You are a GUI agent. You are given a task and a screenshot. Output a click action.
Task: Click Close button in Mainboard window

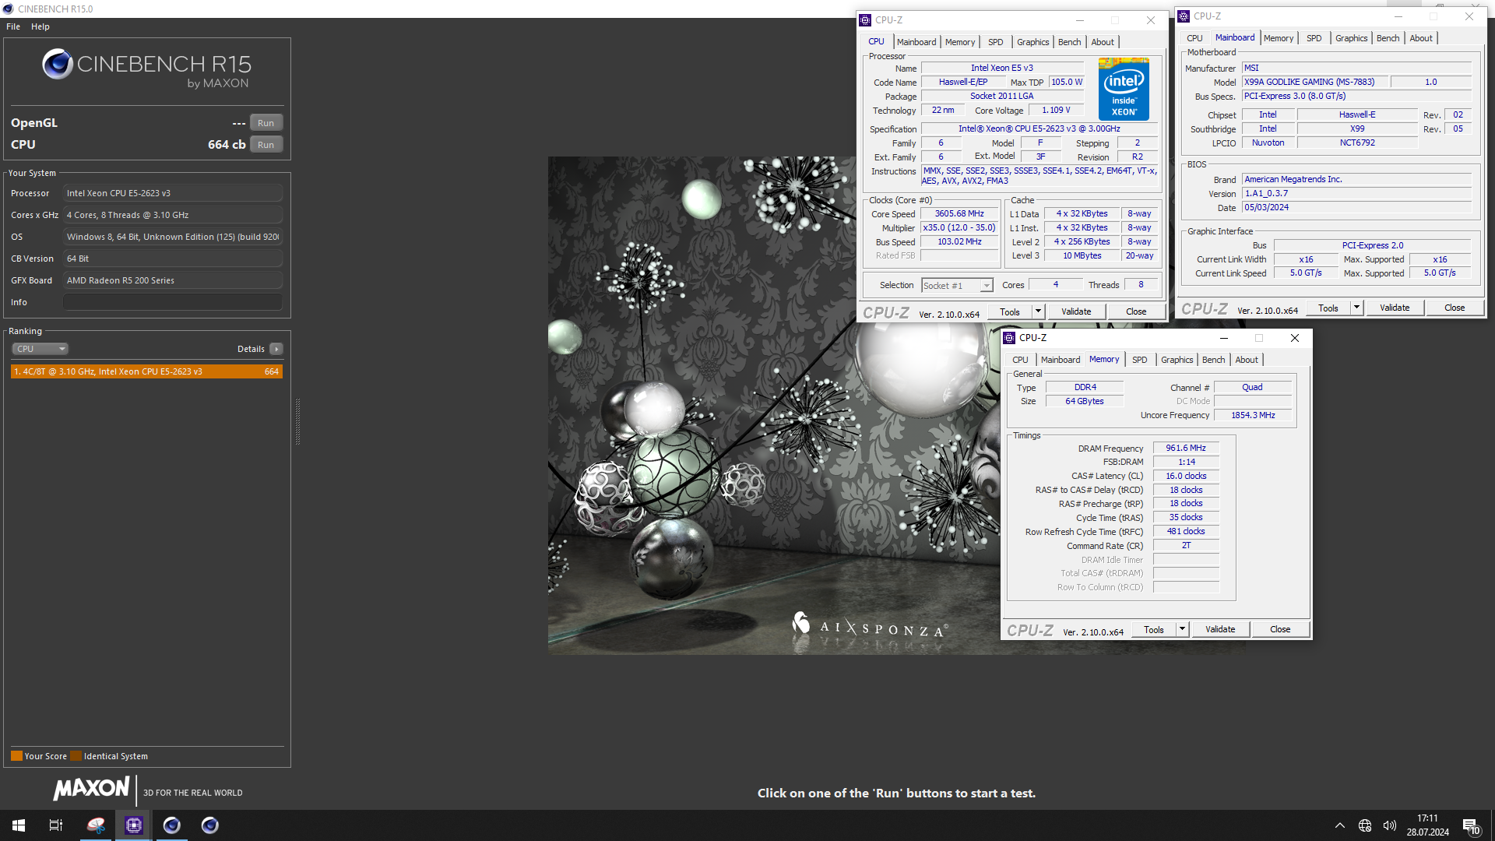[1455, 308]
